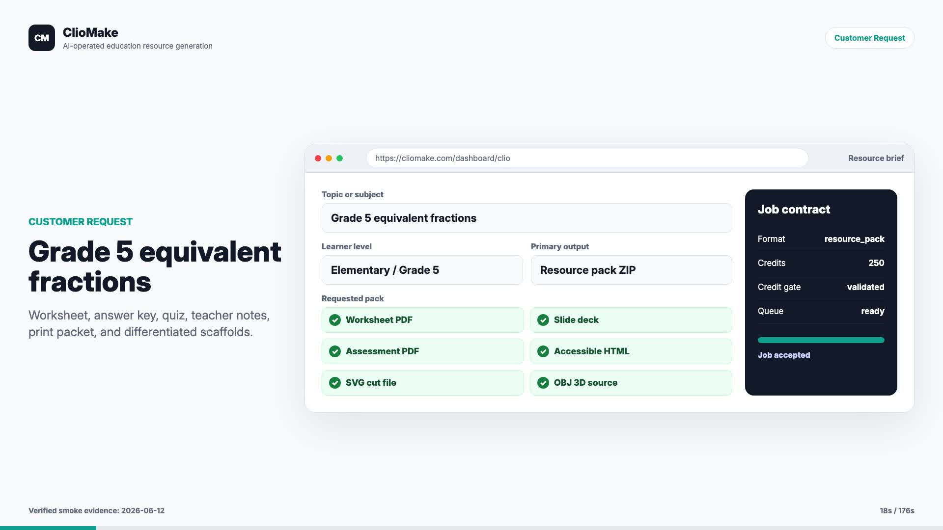Image resolution: width=943 pixels, height=530 pixels.
Task: Click the resource_pack format value
Action: (x=854, y=239)
